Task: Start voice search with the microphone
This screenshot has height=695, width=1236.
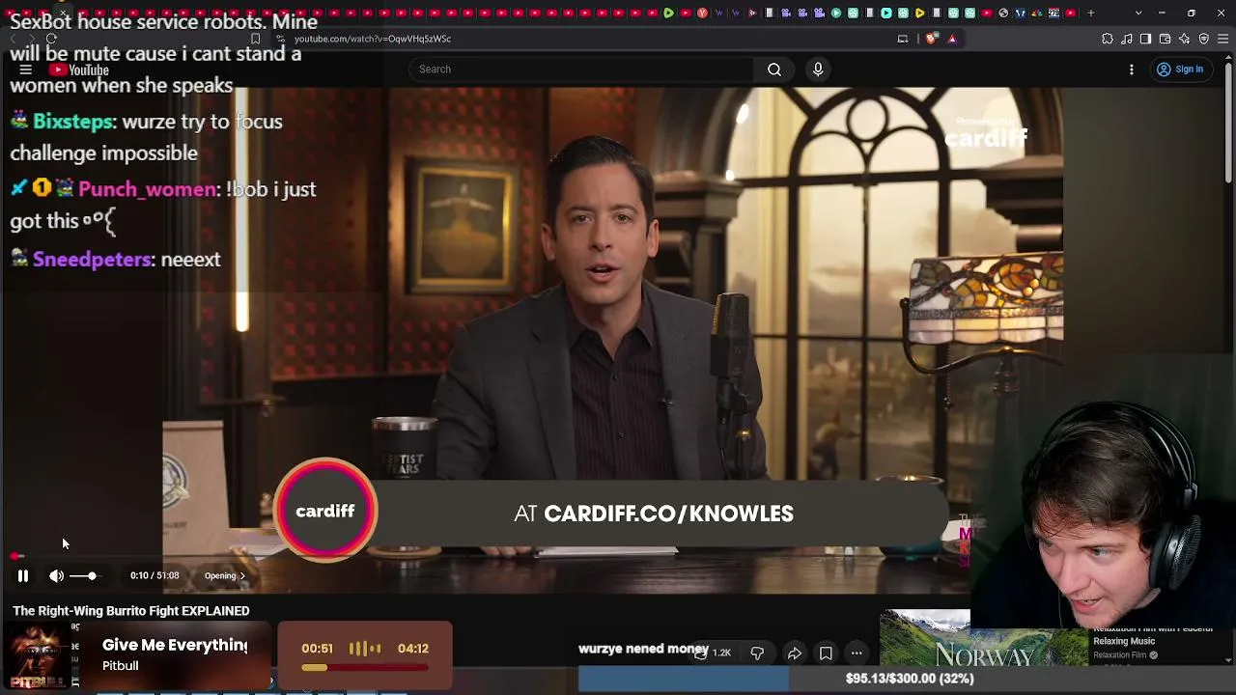Action: coord(818,69)
